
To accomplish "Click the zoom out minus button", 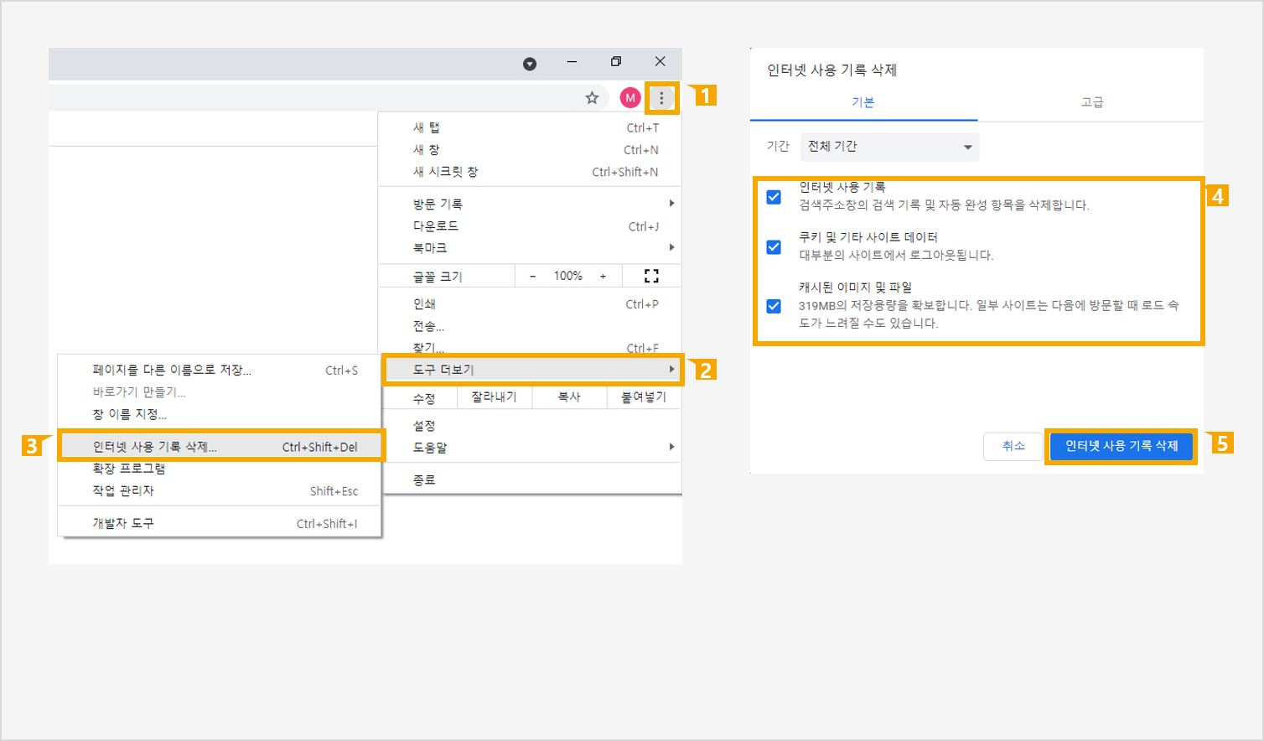I will [532, 276].
